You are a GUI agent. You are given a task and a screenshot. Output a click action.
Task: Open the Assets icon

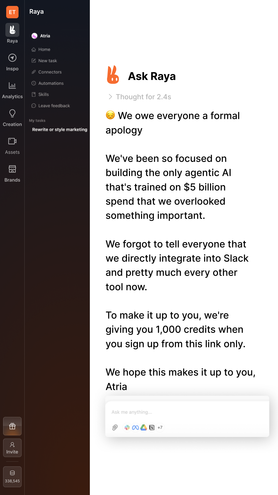point(12,141)
